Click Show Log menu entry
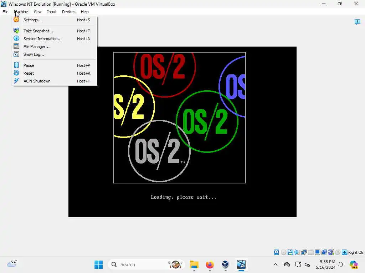Image resolution: width=365 pixels, height=273 pixels. (x=55, y=54)
